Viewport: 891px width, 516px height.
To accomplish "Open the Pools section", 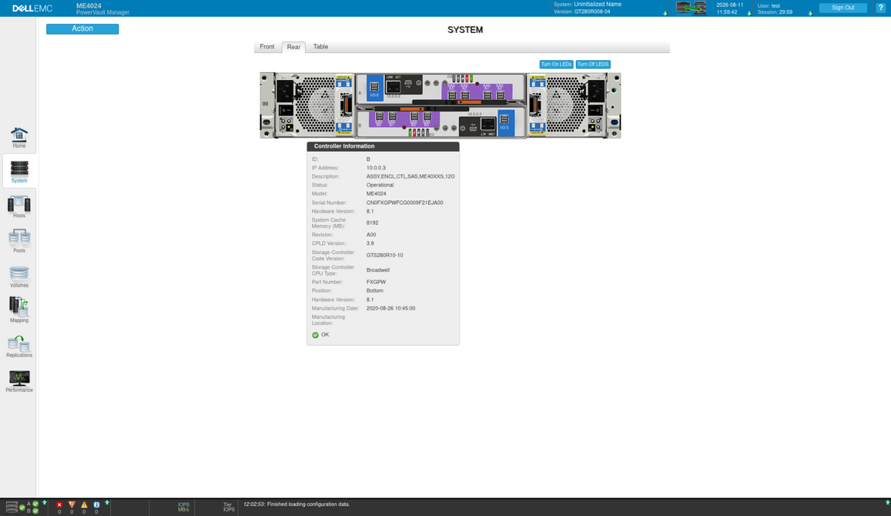I will click(19, 241).
